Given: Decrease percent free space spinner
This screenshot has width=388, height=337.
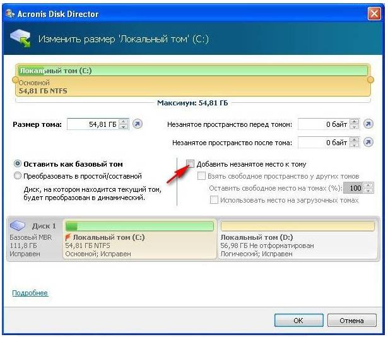Looking at the screenshot, I should point(368,191).
